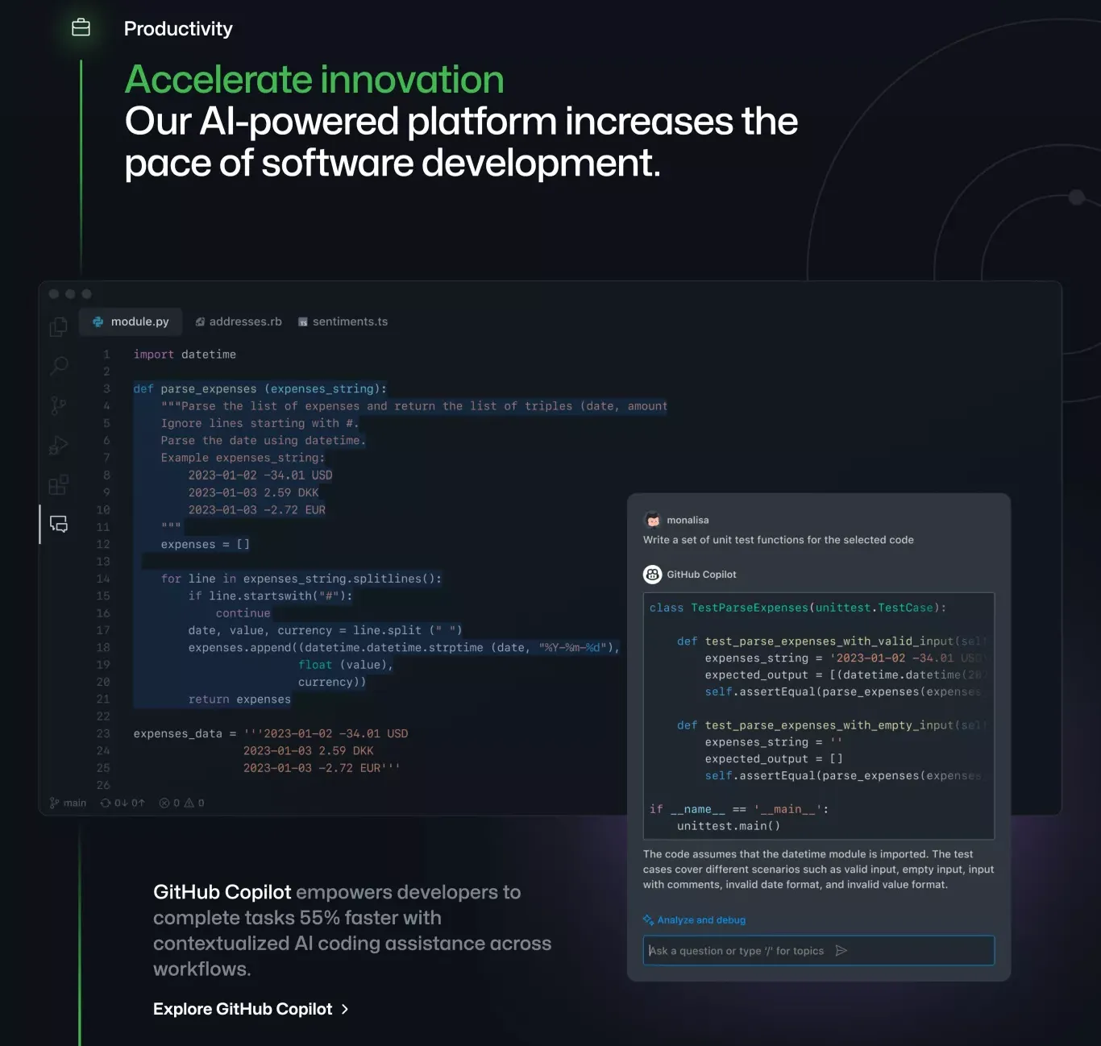Screen dimensions: 1101x1046
Task: Click the sync counts 0↓ 0↑ in status bar
Action: pos(130,803)
